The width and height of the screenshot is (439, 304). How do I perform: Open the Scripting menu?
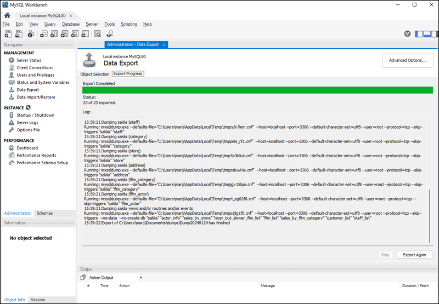pyautogui.click(x=129, y=24)
